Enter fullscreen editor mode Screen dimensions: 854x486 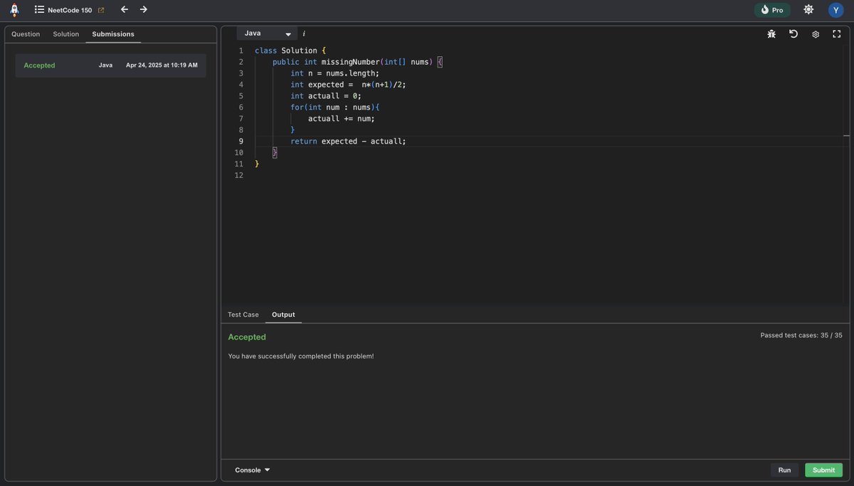click(837, 33)
